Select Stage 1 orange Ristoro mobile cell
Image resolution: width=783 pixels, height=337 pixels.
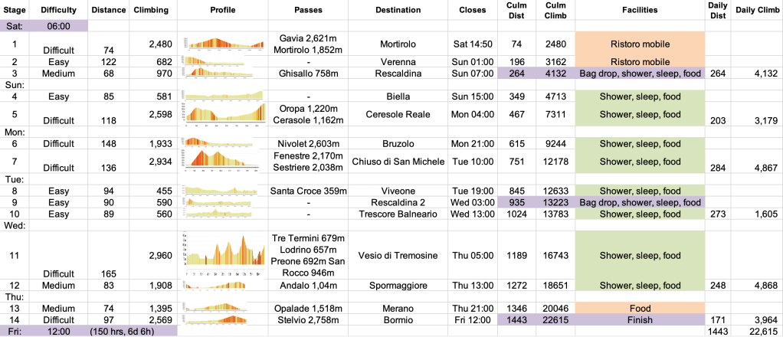638,44
